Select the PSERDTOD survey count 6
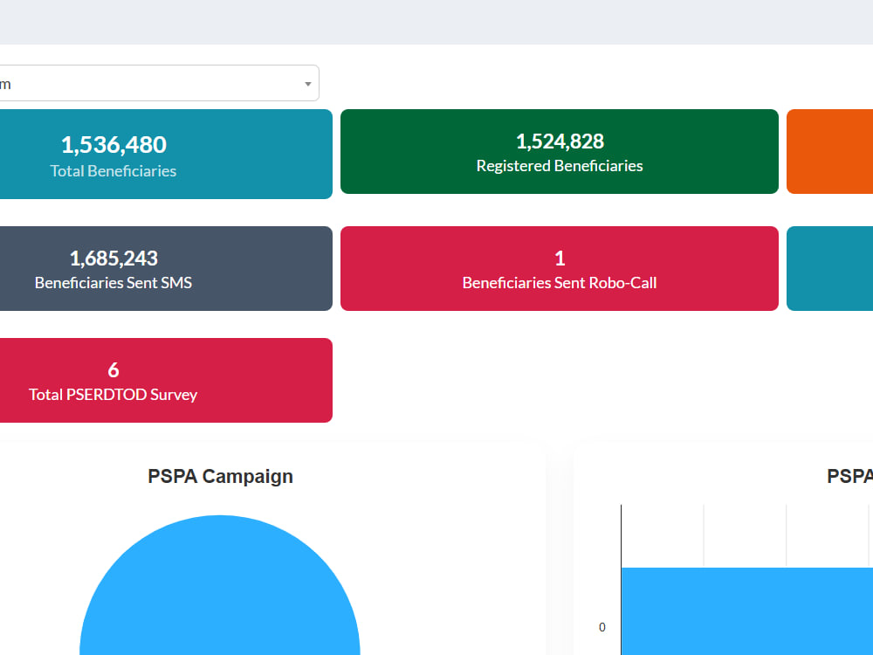Screen dimensions: 873x655 tap(113, 370)
